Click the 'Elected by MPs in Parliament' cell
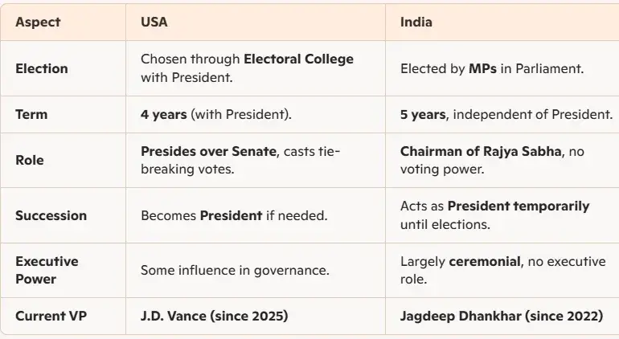The width and height of the screenshot is (619, 339). [x=492, y=68]
